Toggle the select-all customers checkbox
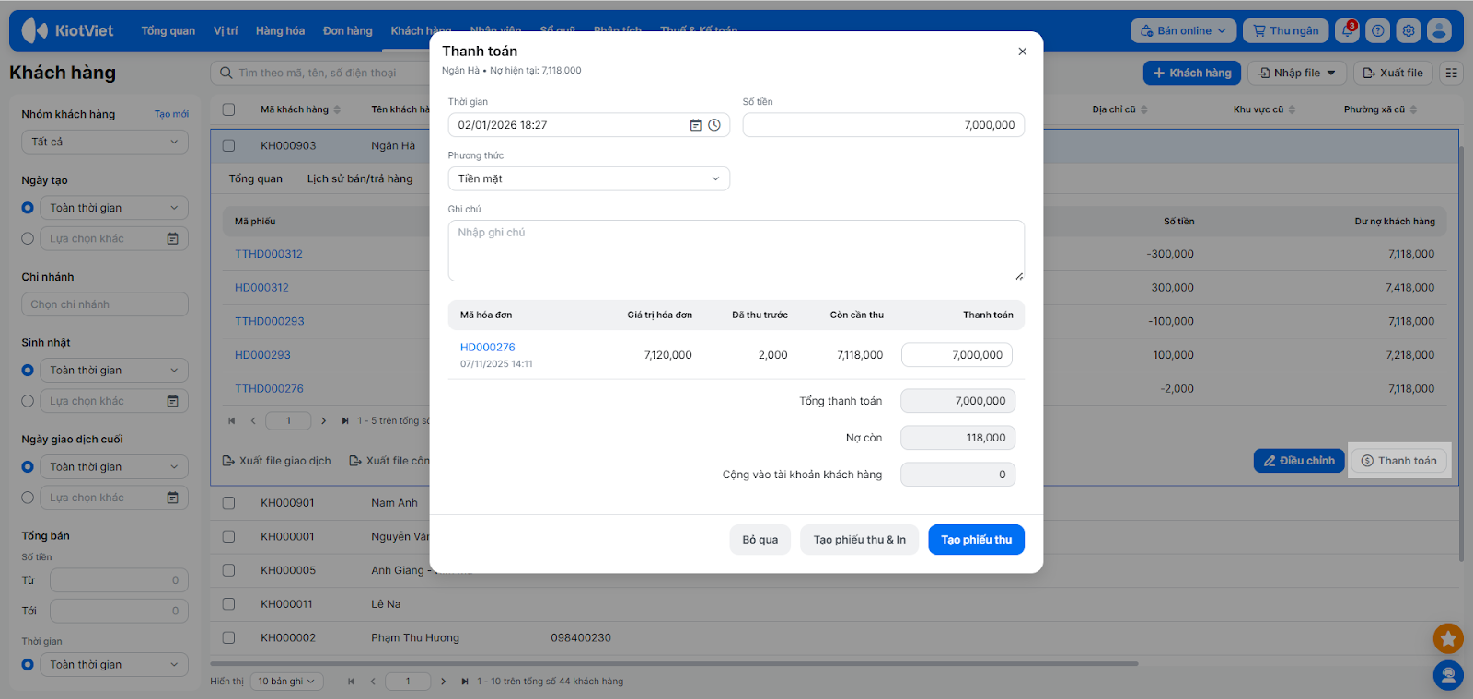Viewport: 1473px width, 699px height. [228, 109]
